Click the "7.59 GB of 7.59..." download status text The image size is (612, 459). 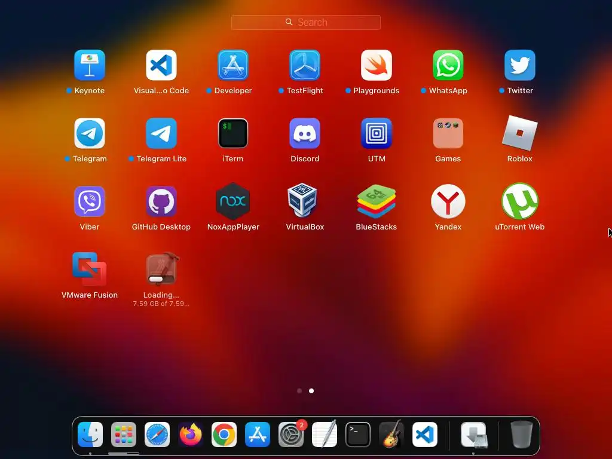tap(161, 304)
